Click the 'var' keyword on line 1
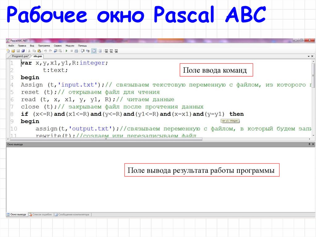The width and height of the screenshot is (316, 237). click(27, 63)
